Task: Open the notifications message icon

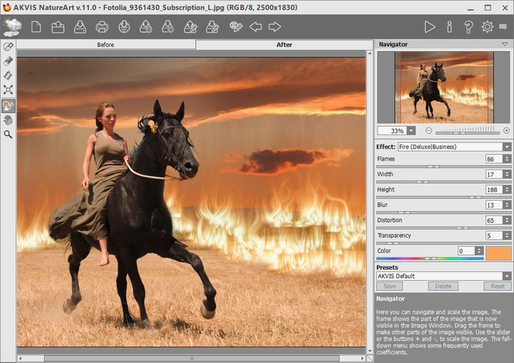Action: pos(503,27)
